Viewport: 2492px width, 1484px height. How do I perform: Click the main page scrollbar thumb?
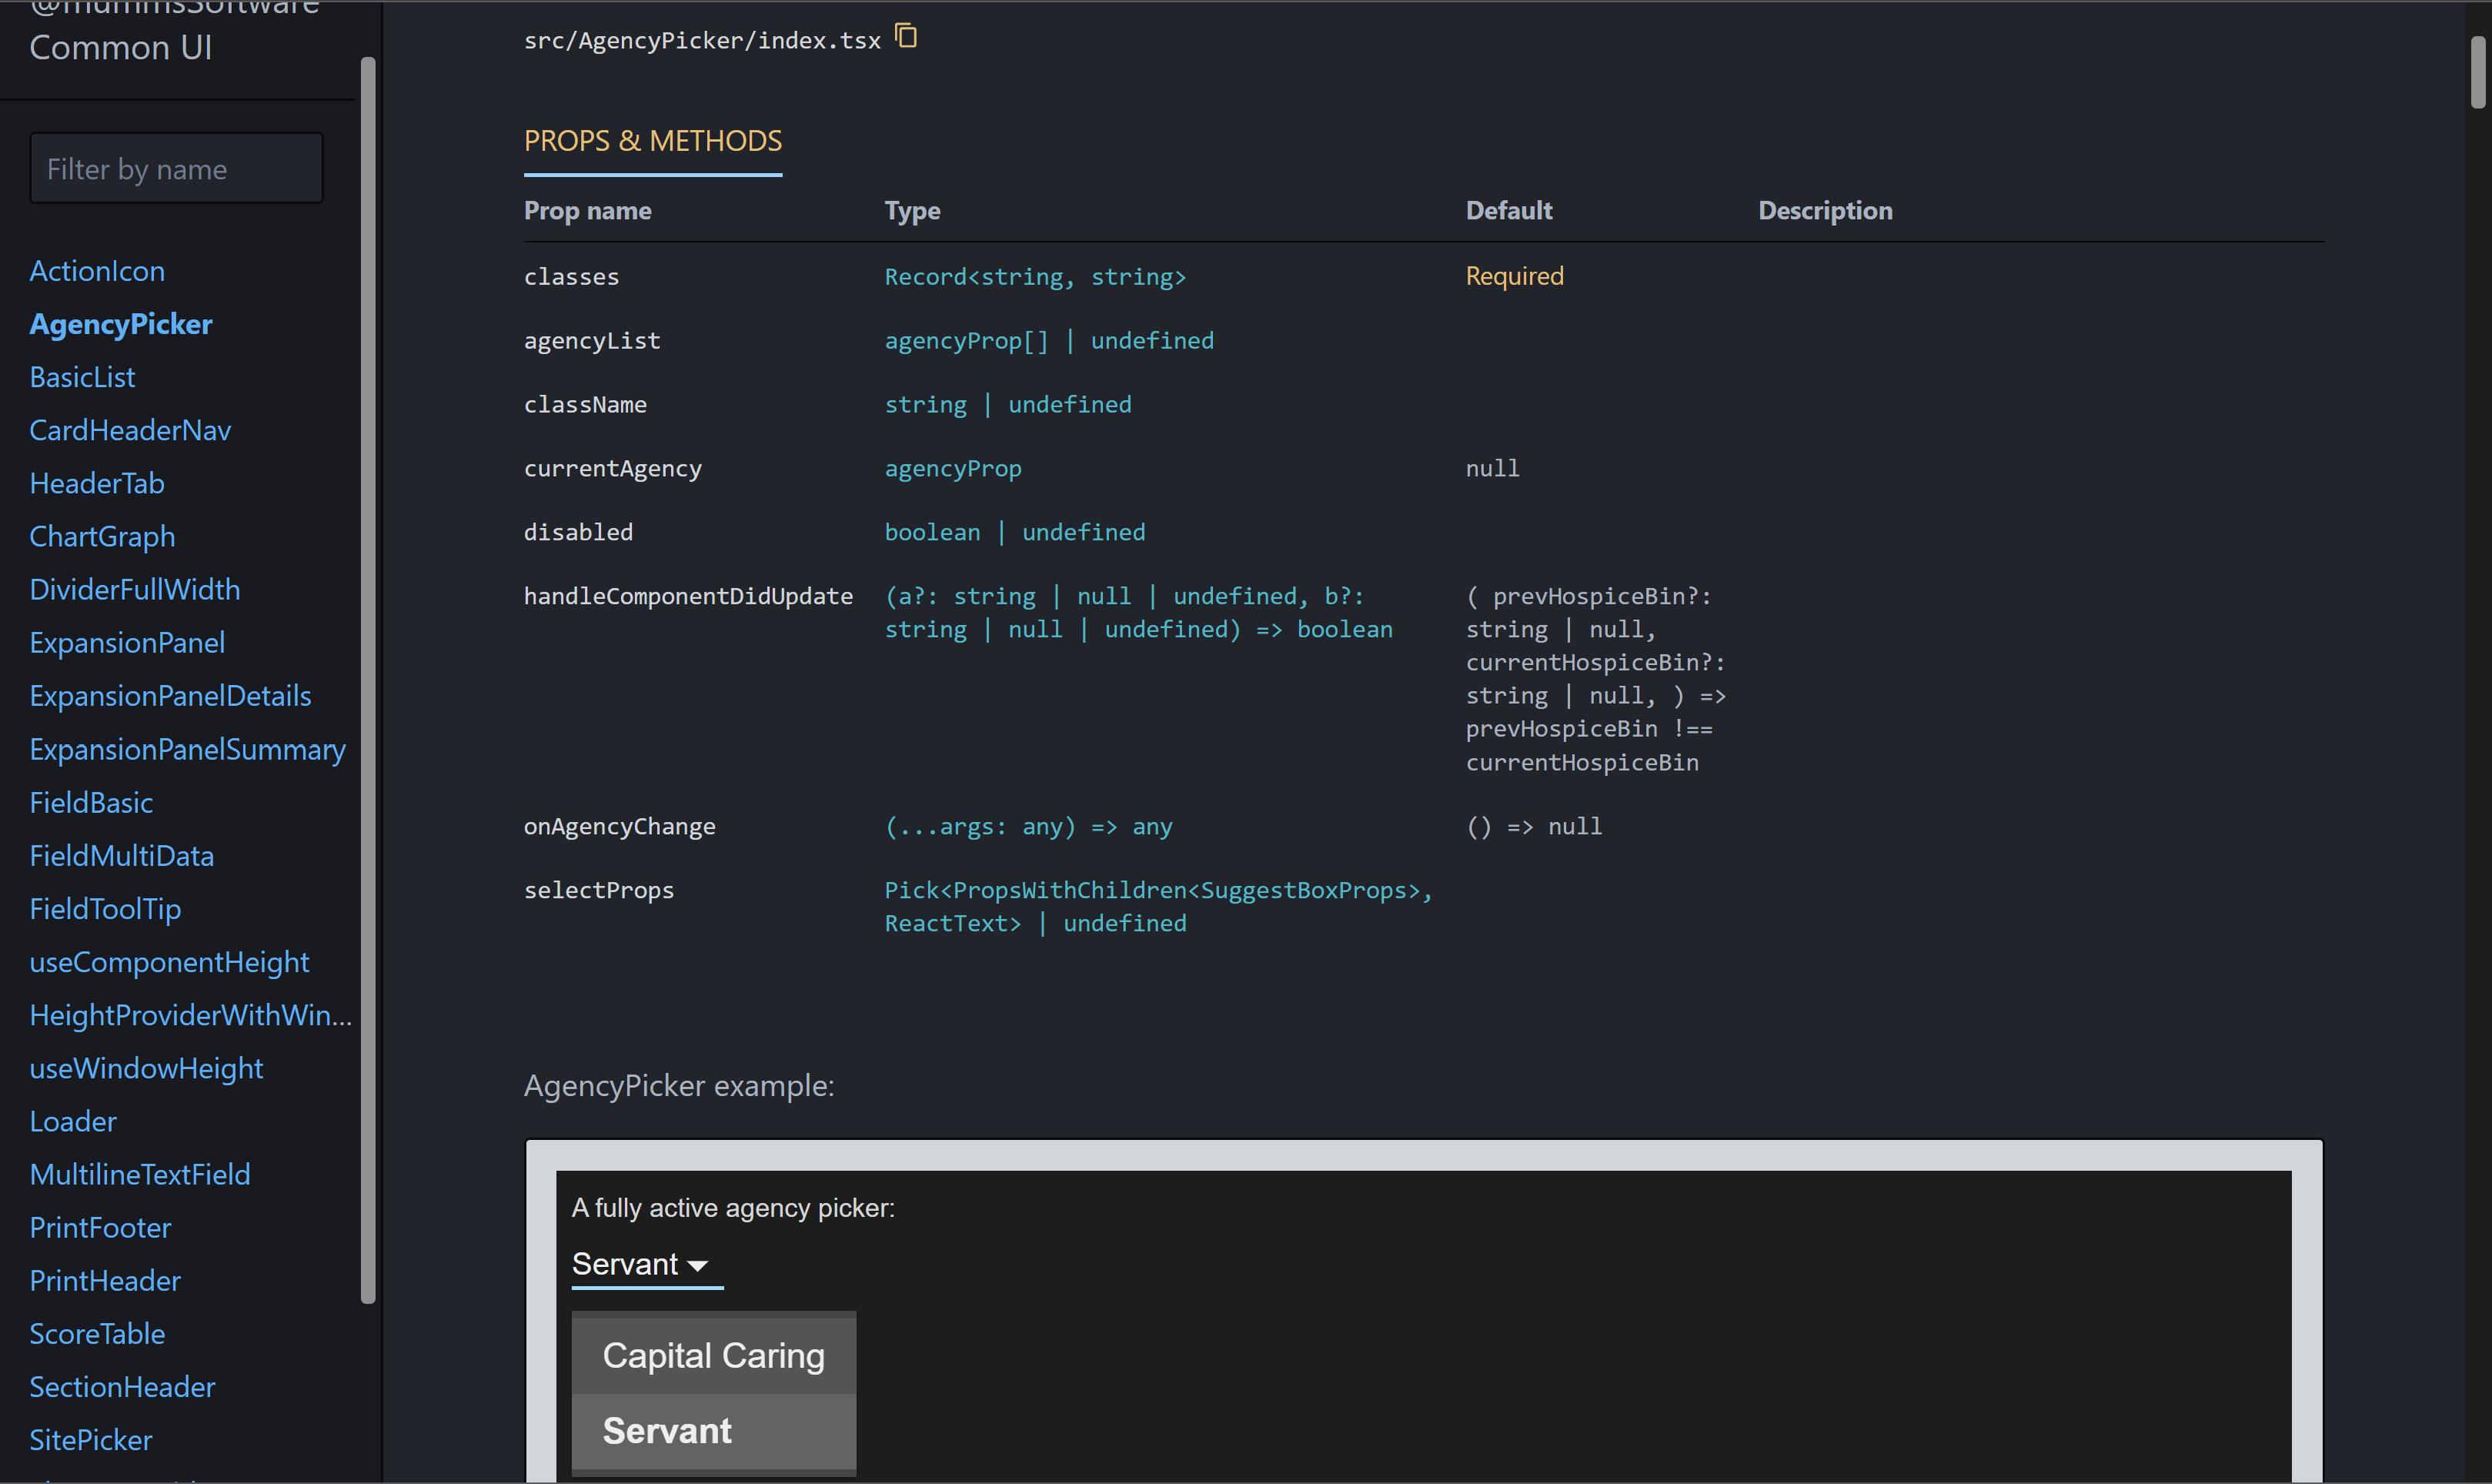point(2477,72)
